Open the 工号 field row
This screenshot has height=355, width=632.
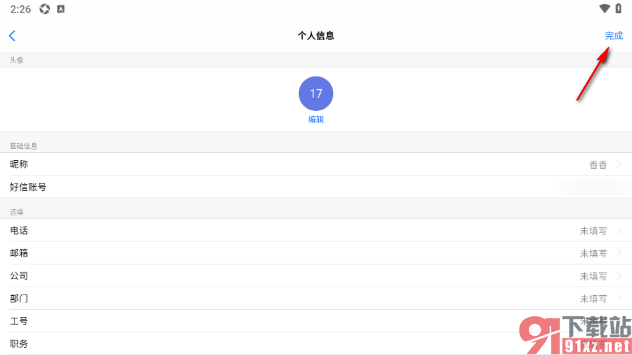click(x=316, y=321)
